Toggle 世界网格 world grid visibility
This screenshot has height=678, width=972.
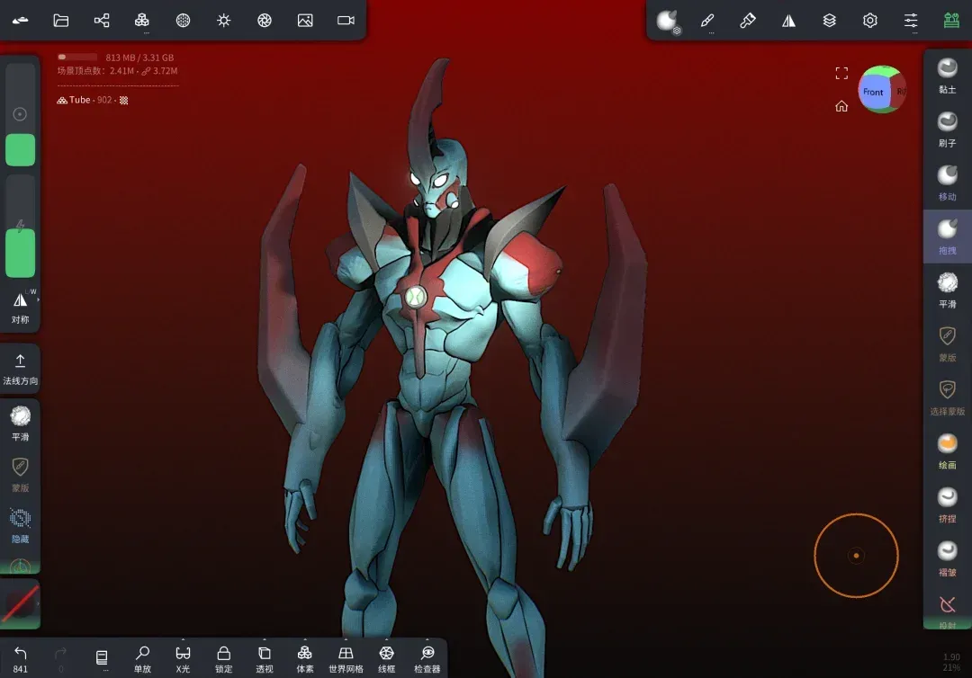point(346,658)
